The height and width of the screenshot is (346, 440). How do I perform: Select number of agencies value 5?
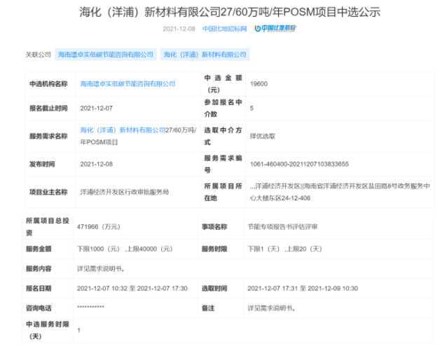point(252,108)
